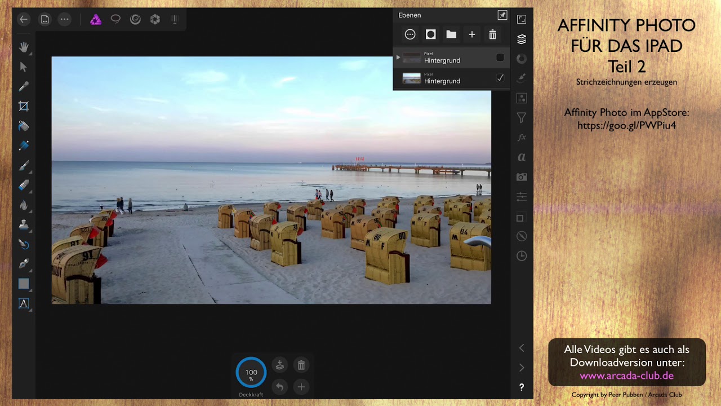Undo with the left chevron
Screen dimensions: 721x406
click(x=522, y=348)
